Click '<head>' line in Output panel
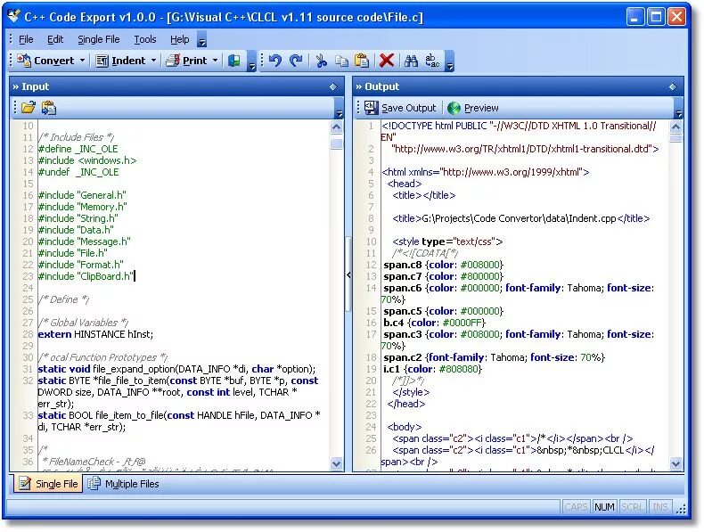Image resolution: width=704 pixels, height=532 pixels. (404, 184)
